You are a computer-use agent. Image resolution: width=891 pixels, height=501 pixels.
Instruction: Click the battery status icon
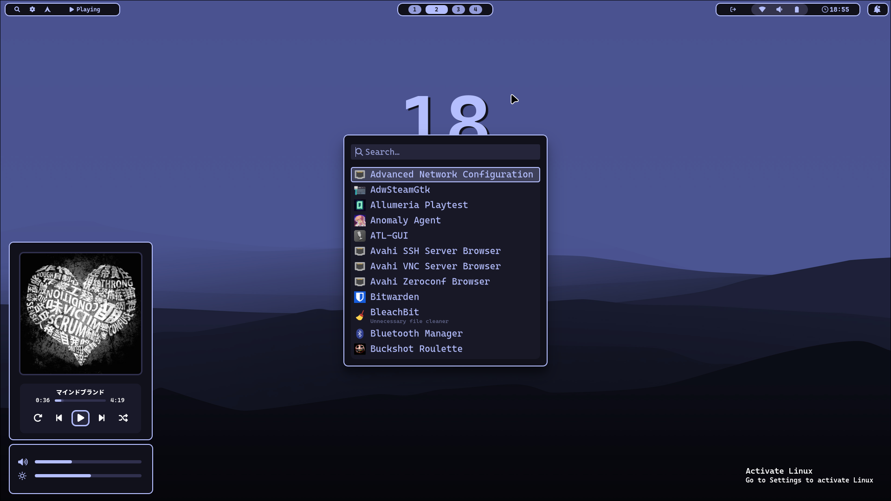tap(797, 9)
